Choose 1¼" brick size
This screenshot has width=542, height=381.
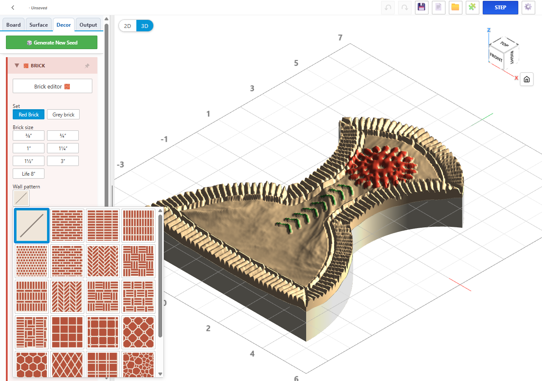[63, 148]
